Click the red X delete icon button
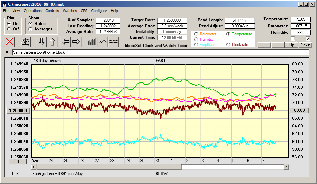Image resolution: width=317 pixels, height=184 pixels. (9, 42)
